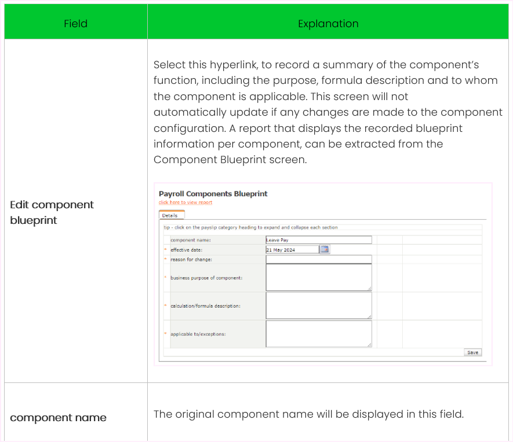Click the reason for change text field
Viewport: 513px width, 442px height.
point(318,259)
